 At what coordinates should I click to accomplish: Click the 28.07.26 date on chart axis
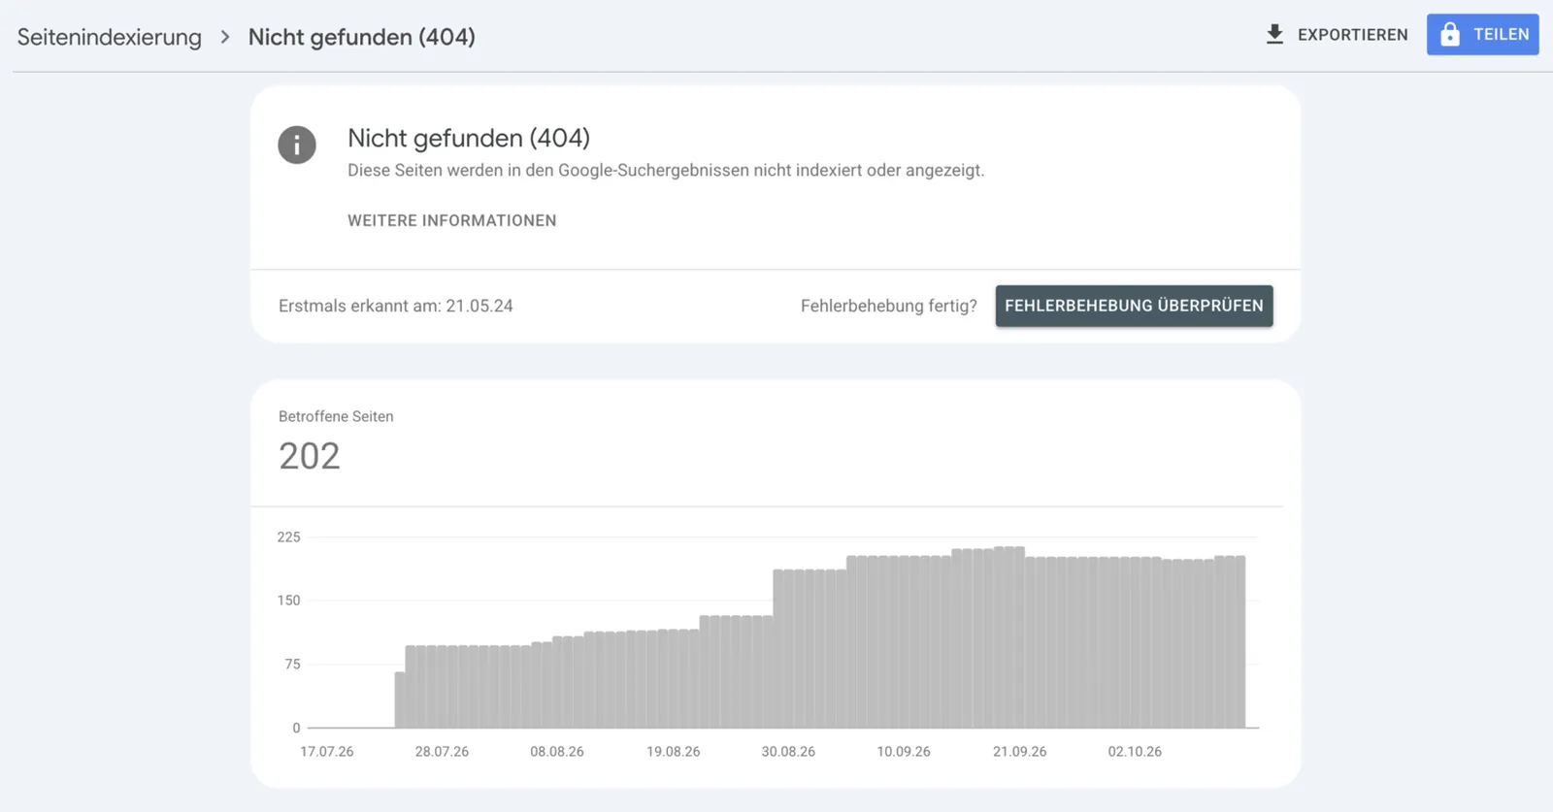[x=442, y=752]
